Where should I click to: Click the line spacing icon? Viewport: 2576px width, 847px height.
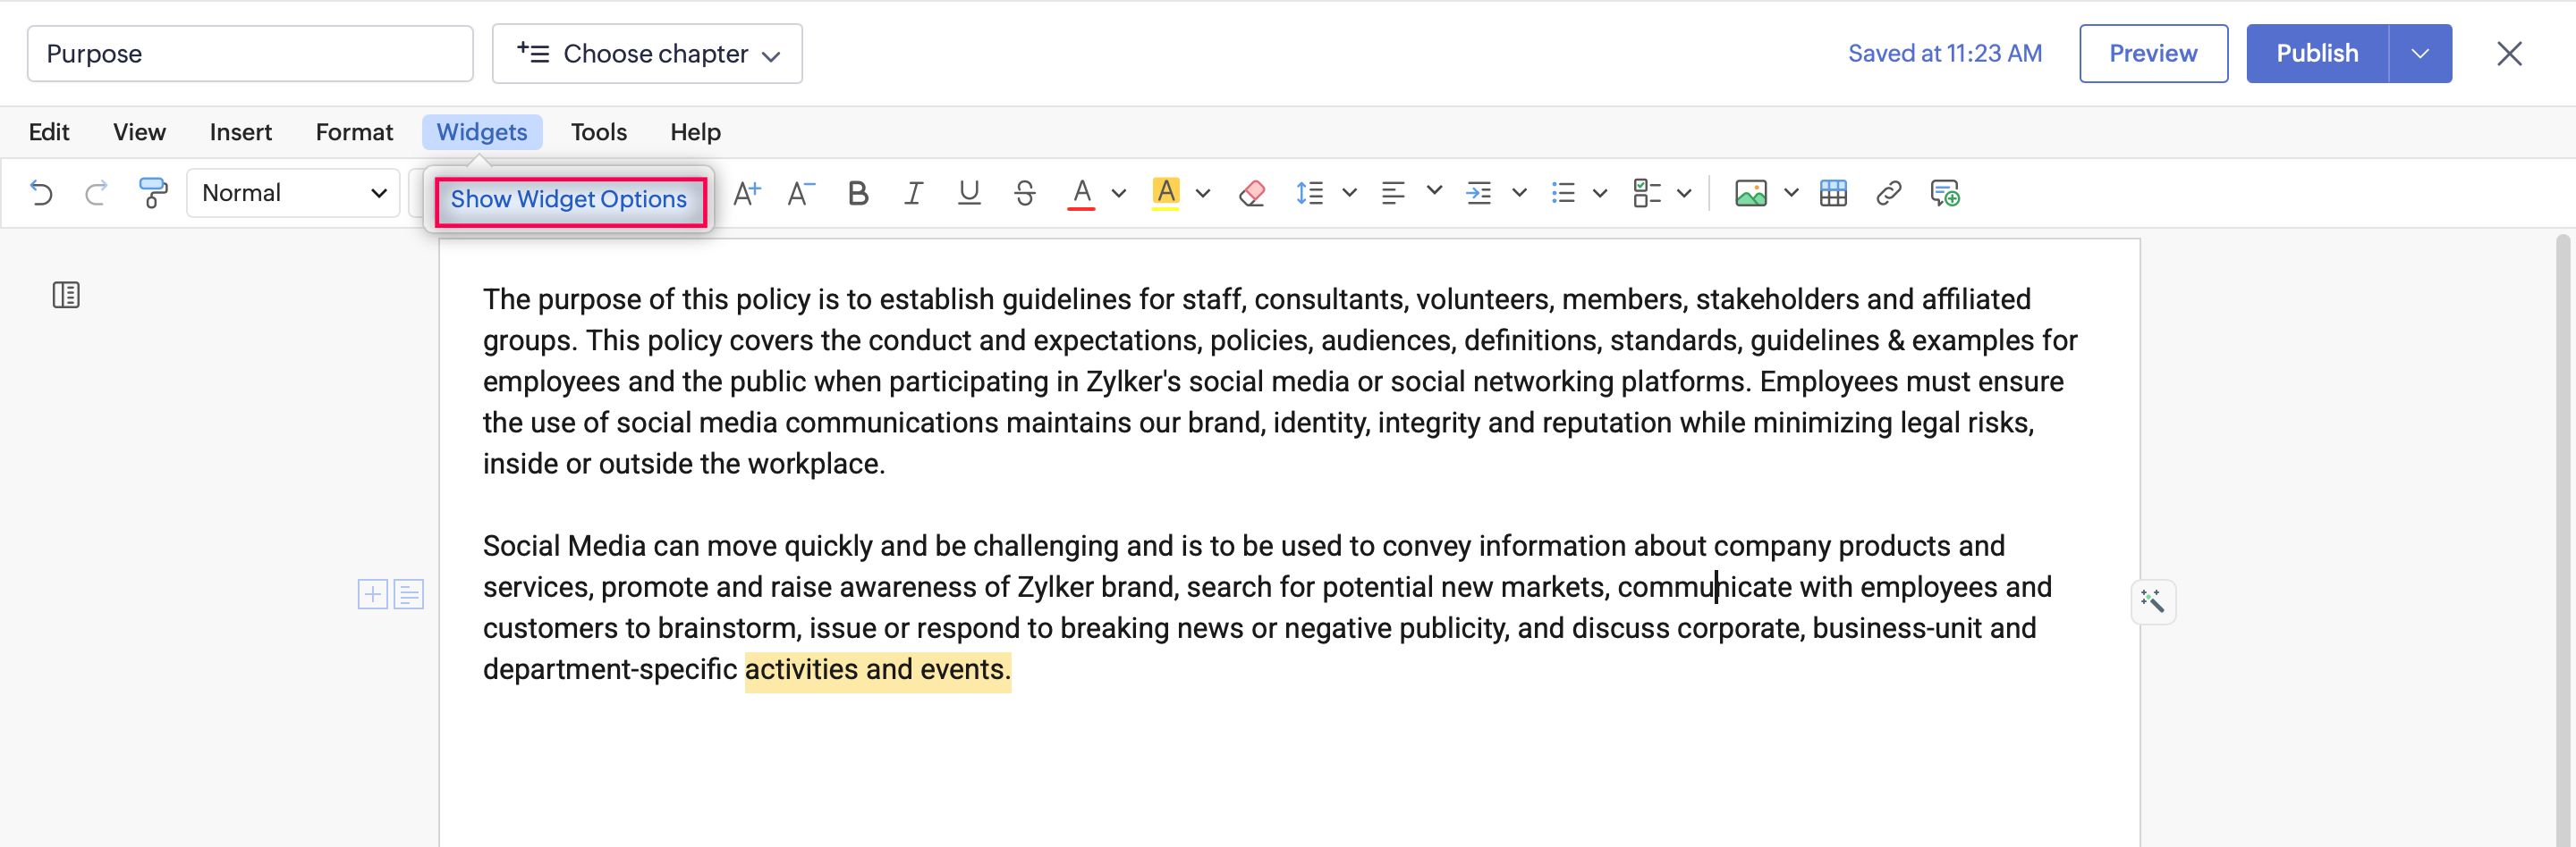pyautogui.click(x=1310, y=193)
